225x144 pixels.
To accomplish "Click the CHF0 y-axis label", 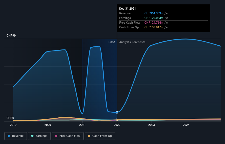I will 10,118.
